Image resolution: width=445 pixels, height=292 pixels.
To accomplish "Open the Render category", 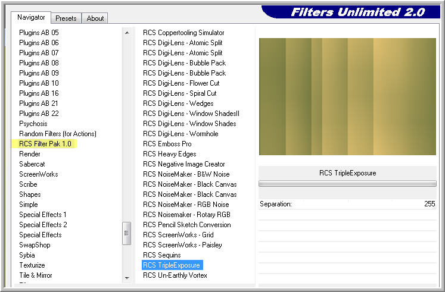I will click(30, 154).
